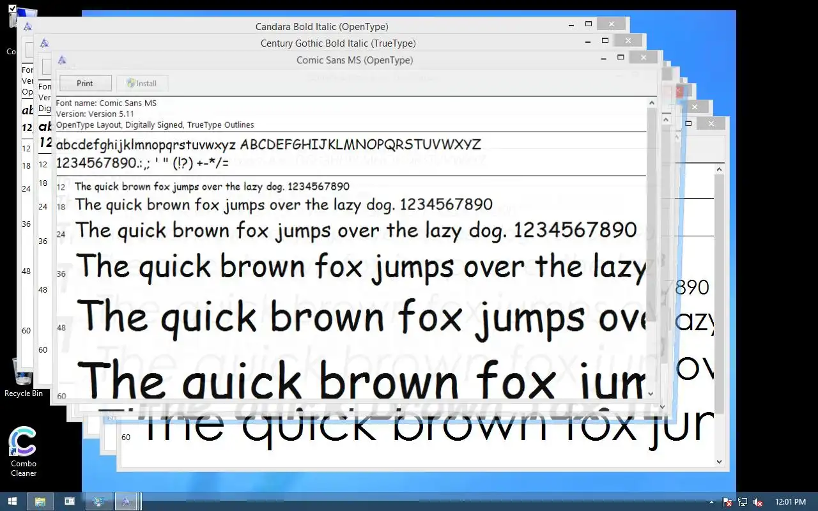818x511 pixels.
Task: Minimize the Comic Sans MS window
Action: 604,58
